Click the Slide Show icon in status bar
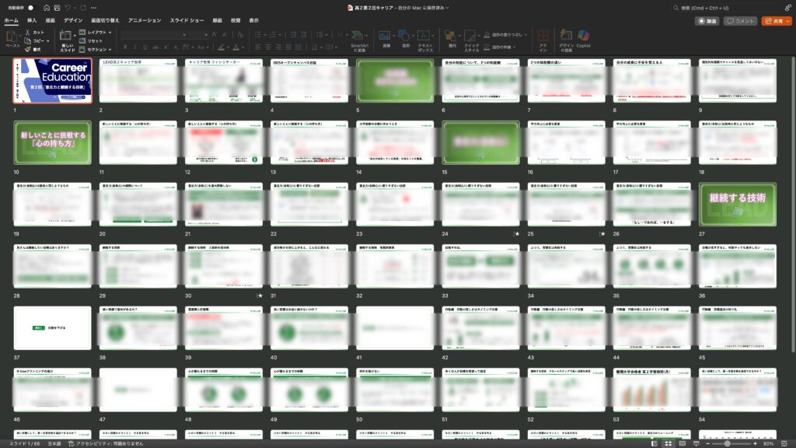The width and height of the screenshot is (796, 448). [696, 443]
